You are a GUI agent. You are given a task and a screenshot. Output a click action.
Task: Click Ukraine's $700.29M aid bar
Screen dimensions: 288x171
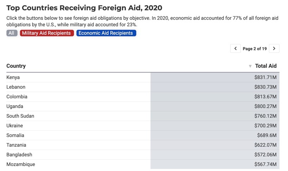click(215, 126)
